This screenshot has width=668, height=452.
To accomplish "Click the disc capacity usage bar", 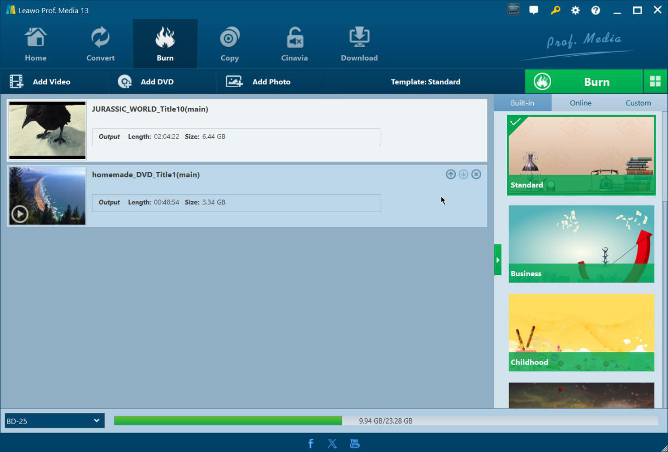I will (x=386, y=420).
